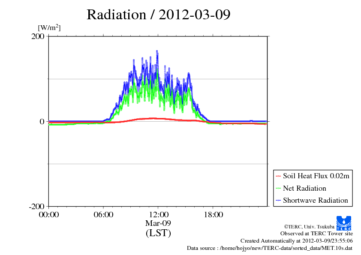The image size is (361, 255).
Task: Click the x-axis label '12:00'
Action: [158, 215]
